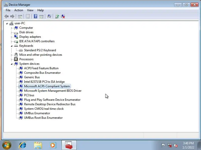Click the System devices category icon
The height and width of the screenshot is (150, 201).
click(16, 64)
